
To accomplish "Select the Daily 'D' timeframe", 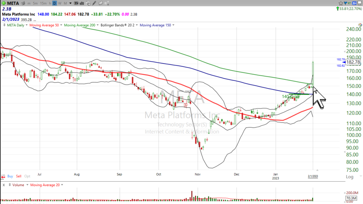I will 54,3.
